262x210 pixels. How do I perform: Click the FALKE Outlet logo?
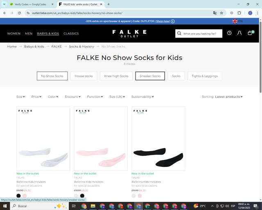tap(129, 34)
